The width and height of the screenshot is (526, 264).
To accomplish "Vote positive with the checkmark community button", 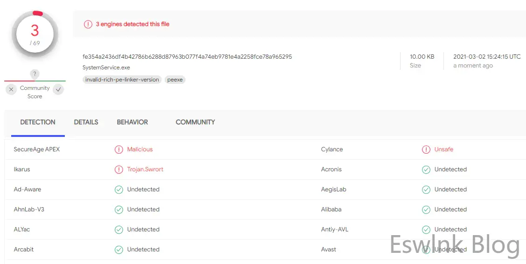I will coord(58,89).
